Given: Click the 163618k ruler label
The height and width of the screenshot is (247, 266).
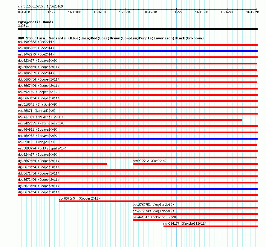Looking at the screenshot, I should 74,12.
